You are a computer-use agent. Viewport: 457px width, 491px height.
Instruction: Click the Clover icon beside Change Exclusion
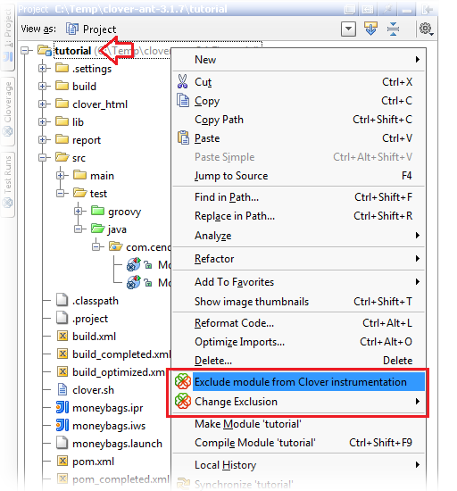point(183,401)
